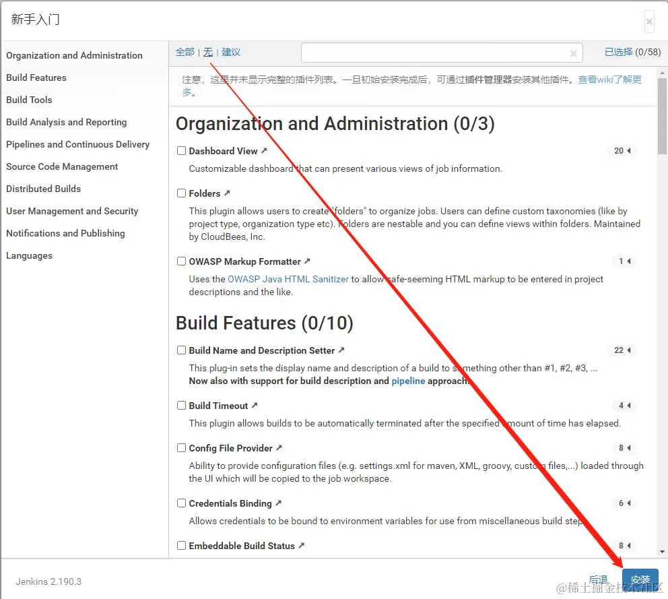Viewport: 668px width, 599px height.
Task: Check the Dashboard View plugin checkbox
Action: tap(182, 150)
